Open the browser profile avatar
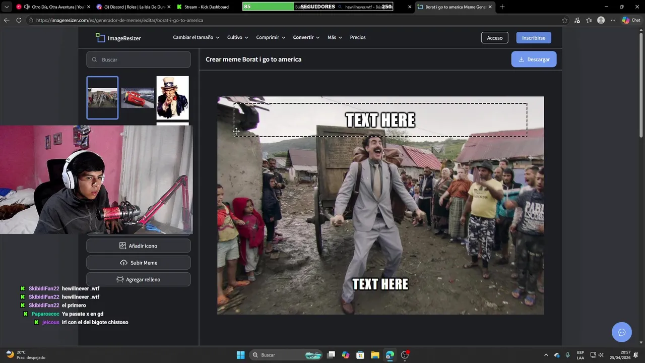The image size is (645, 363). 601,20
